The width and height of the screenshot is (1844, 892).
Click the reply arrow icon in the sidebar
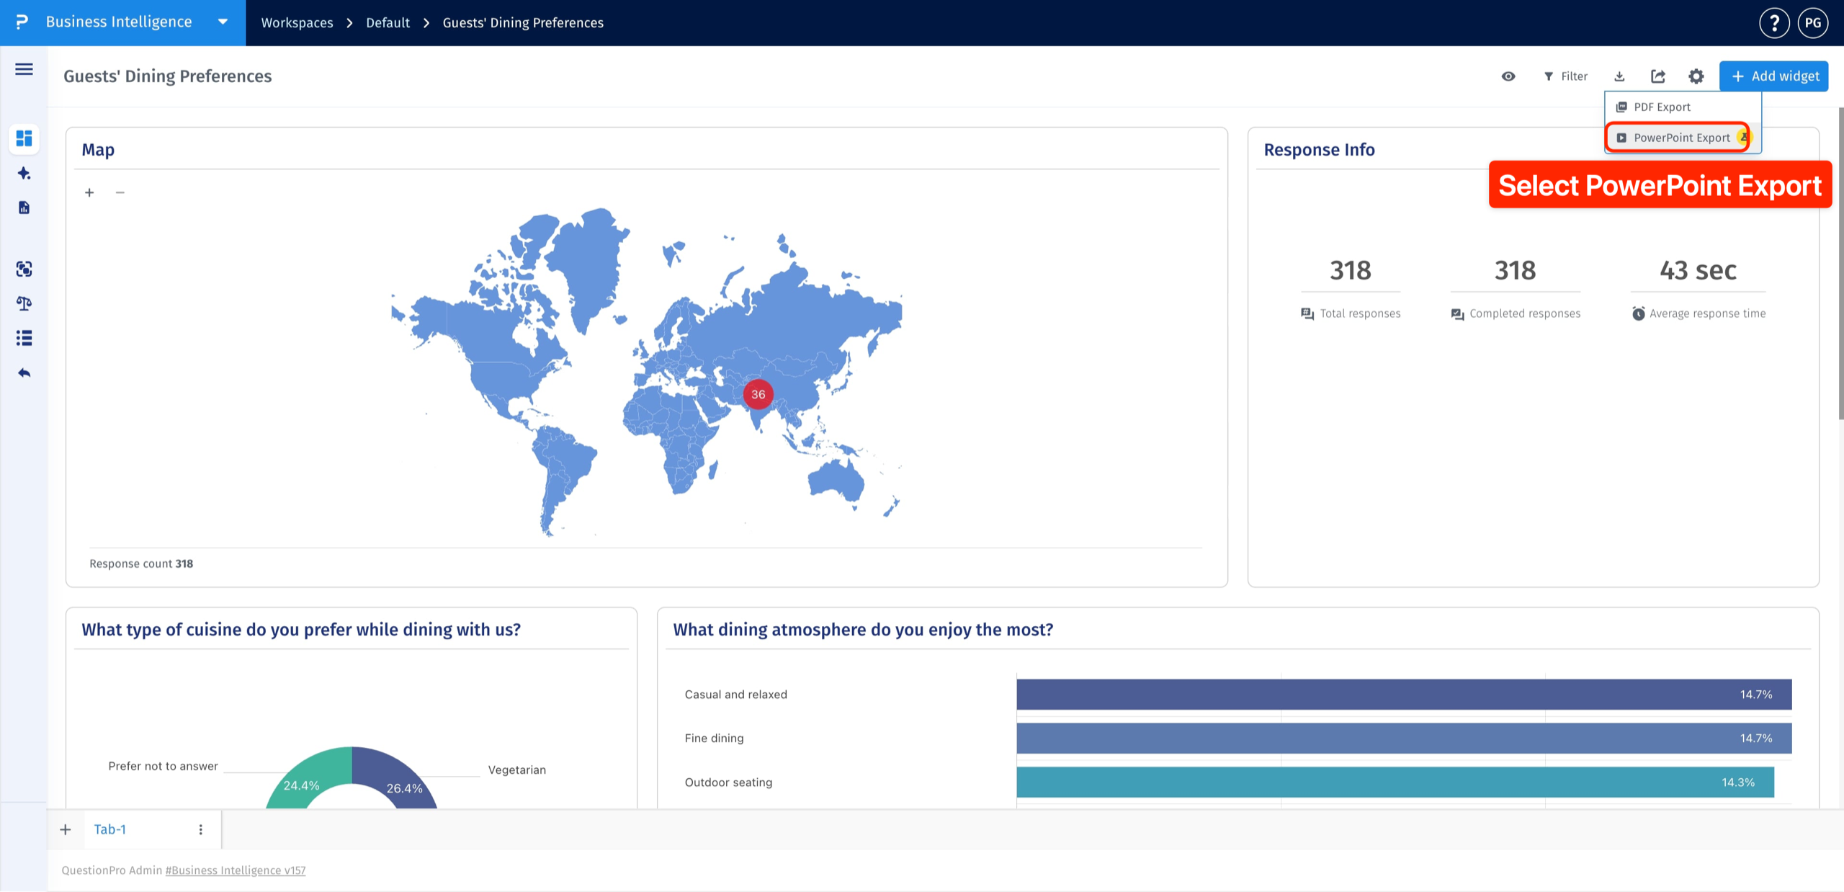pos(24,373)
